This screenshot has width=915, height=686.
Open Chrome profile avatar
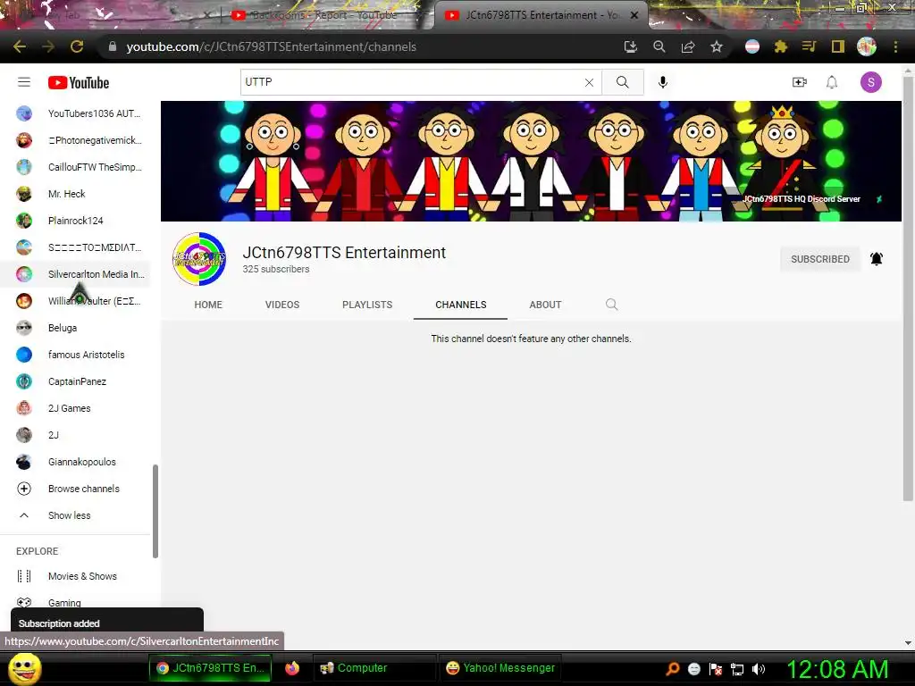867,46
